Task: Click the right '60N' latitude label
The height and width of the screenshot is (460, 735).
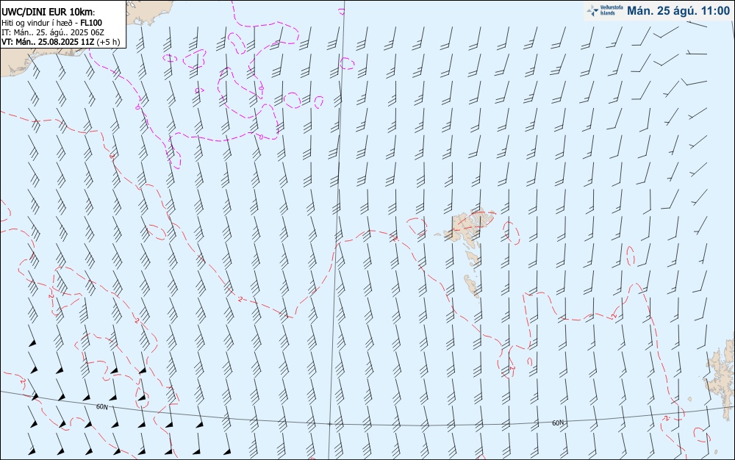Action: point(558,423)
